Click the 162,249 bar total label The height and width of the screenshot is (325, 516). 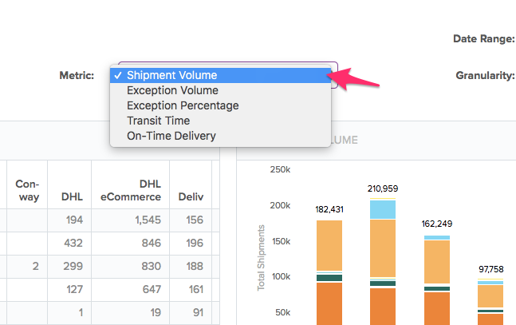437,224
